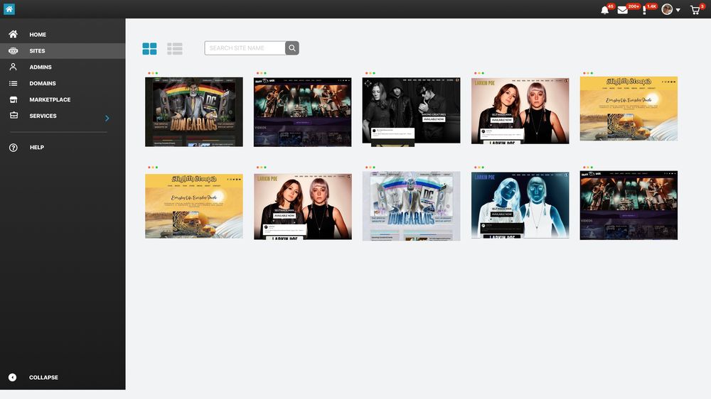
Task: Click status dots above inverted Don Carlos site
Action: [x=370, y=167]
